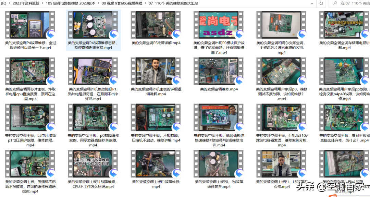Click the search magnifier icon
This screenshot has height=197, width=370.
click(x=335, y=3)
